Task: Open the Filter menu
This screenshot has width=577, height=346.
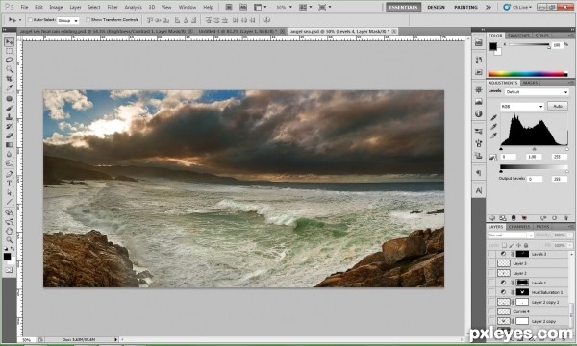Action: point(113,7)
